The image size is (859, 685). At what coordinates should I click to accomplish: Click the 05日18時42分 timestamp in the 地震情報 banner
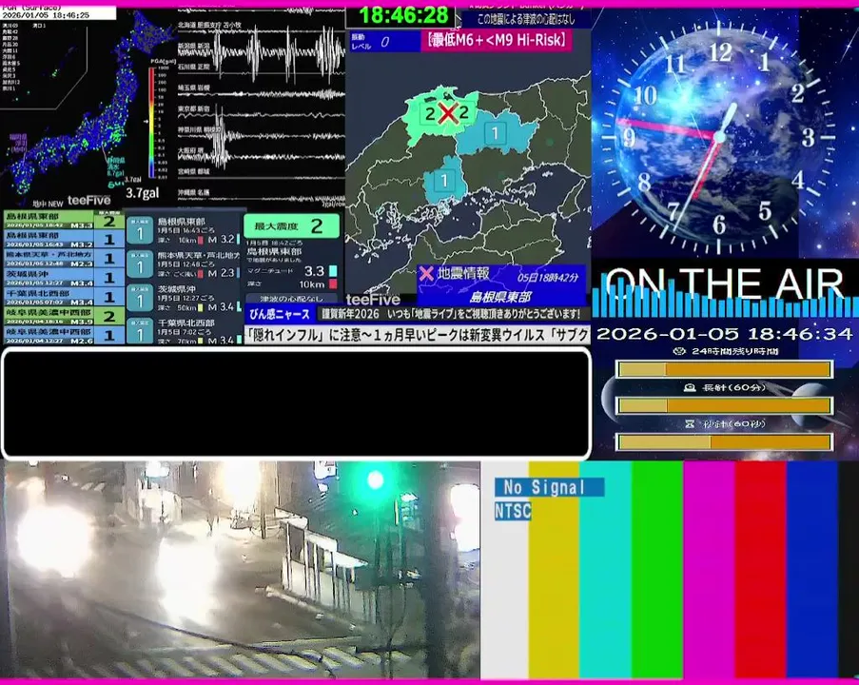coord(548,277)
